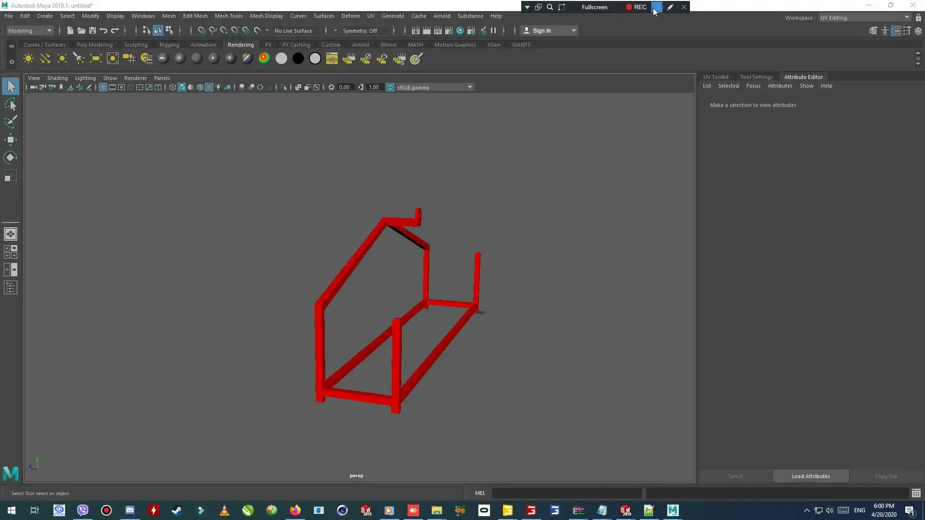Viewport: 925px width, 520px height.
Task: Create an area light from shelf
Action: pyautogui.click(x=95, y=59)
